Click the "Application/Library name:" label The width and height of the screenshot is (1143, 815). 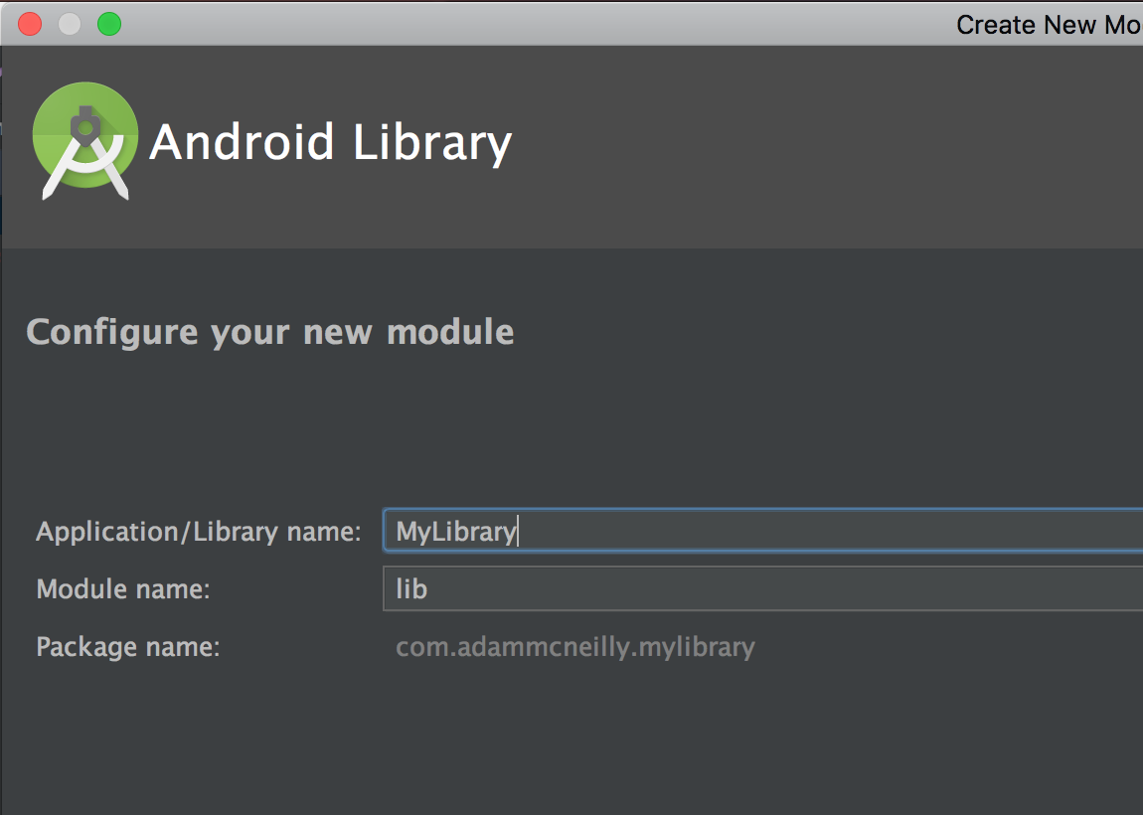pyautogui.click(x=198, y=532)
